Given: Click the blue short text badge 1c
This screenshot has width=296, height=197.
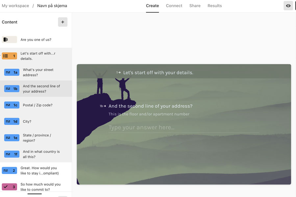Looking at the screenshot, I should (12, 105).
